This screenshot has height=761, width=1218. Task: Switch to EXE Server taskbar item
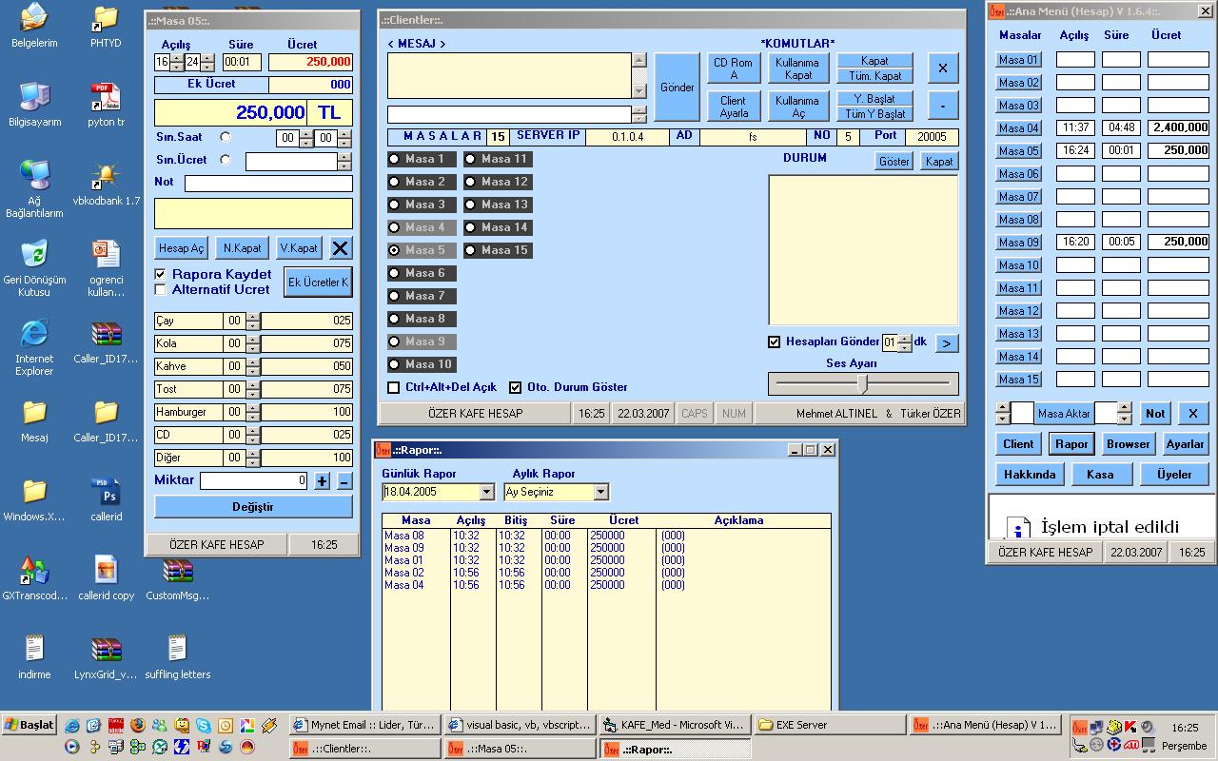[829, 725]
